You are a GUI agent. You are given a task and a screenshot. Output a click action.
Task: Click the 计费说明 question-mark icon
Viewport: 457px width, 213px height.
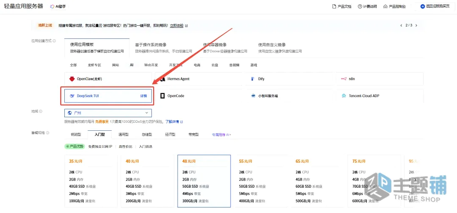[360, 6]
